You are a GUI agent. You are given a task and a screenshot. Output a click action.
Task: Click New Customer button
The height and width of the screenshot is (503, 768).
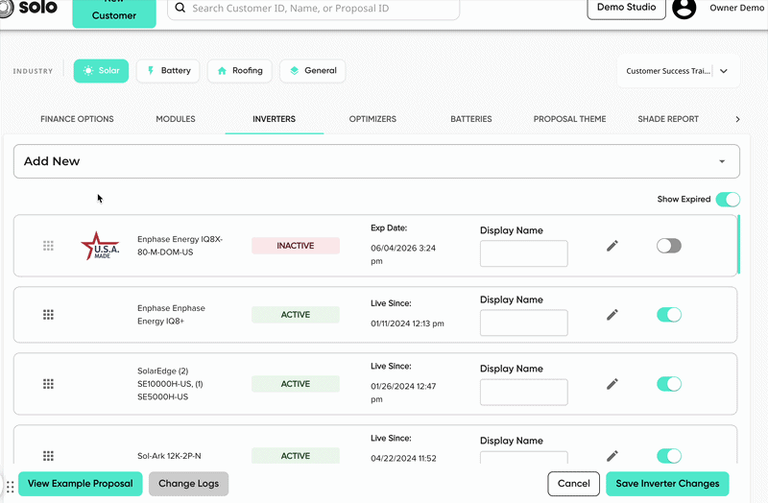114,13
